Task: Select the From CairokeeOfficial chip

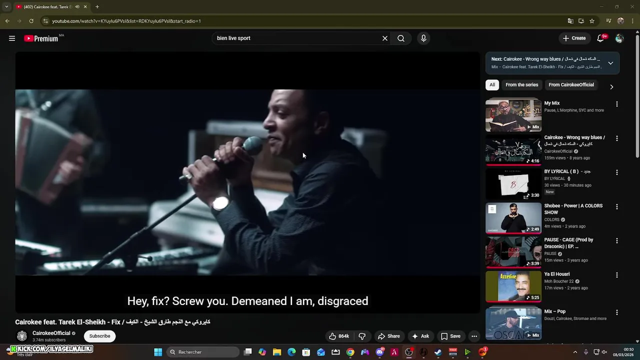Action: click(571, 85)
